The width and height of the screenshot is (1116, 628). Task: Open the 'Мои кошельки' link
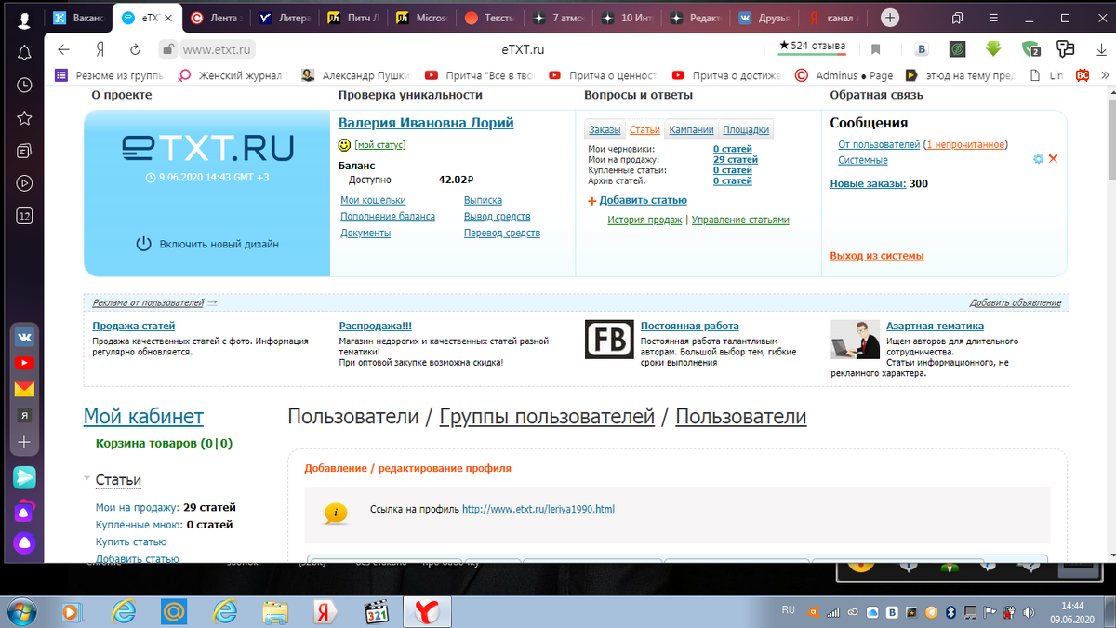point(373,200)
